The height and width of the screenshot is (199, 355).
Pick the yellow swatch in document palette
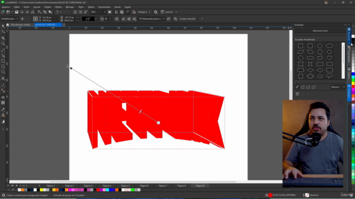pos(41,190)
